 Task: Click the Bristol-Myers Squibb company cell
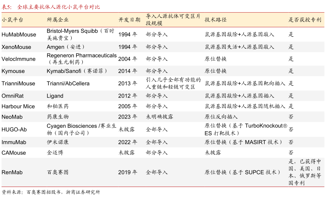80,35
